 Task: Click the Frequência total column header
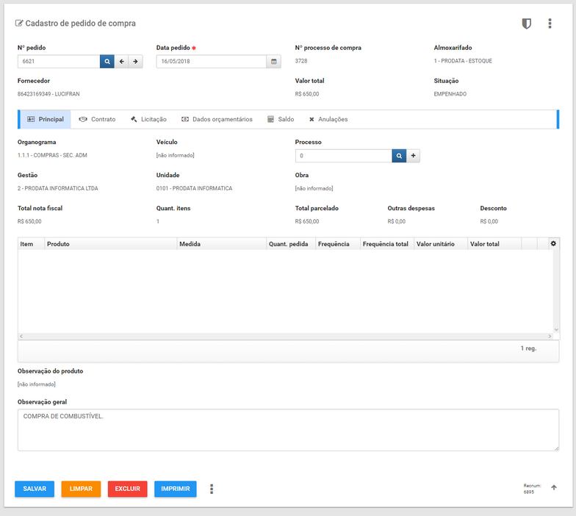coord(387,244)
